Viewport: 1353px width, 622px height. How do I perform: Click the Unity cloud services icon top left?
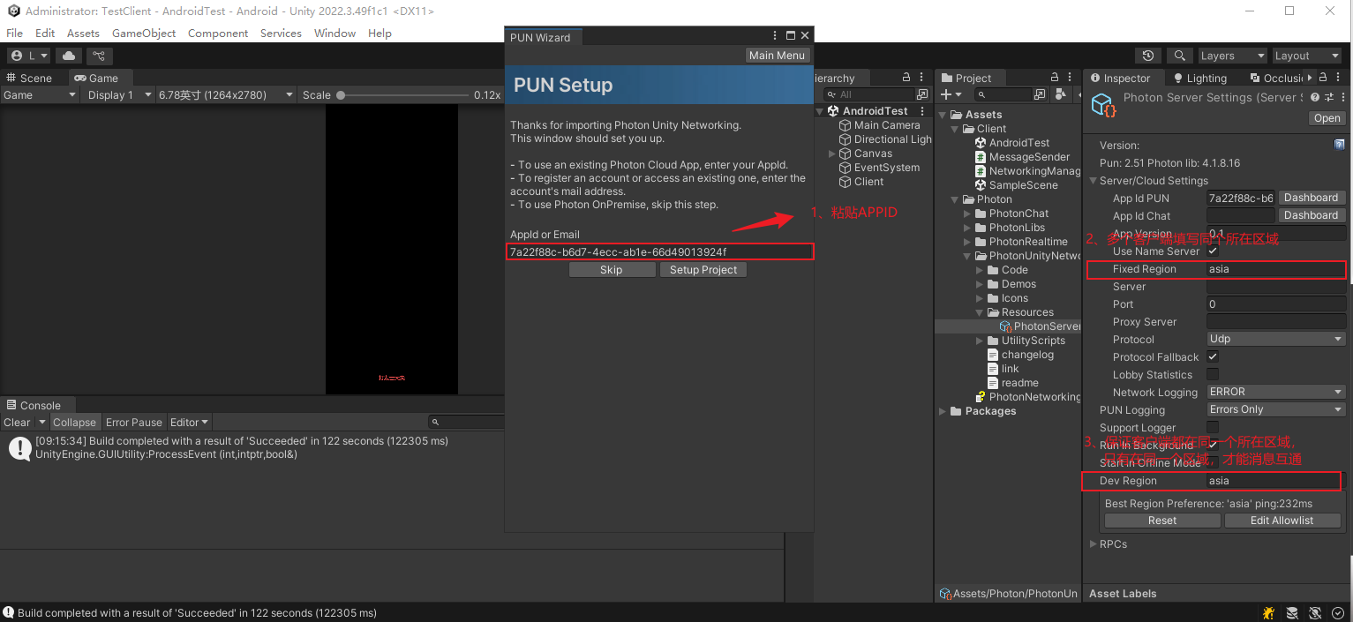click(68, 55)
